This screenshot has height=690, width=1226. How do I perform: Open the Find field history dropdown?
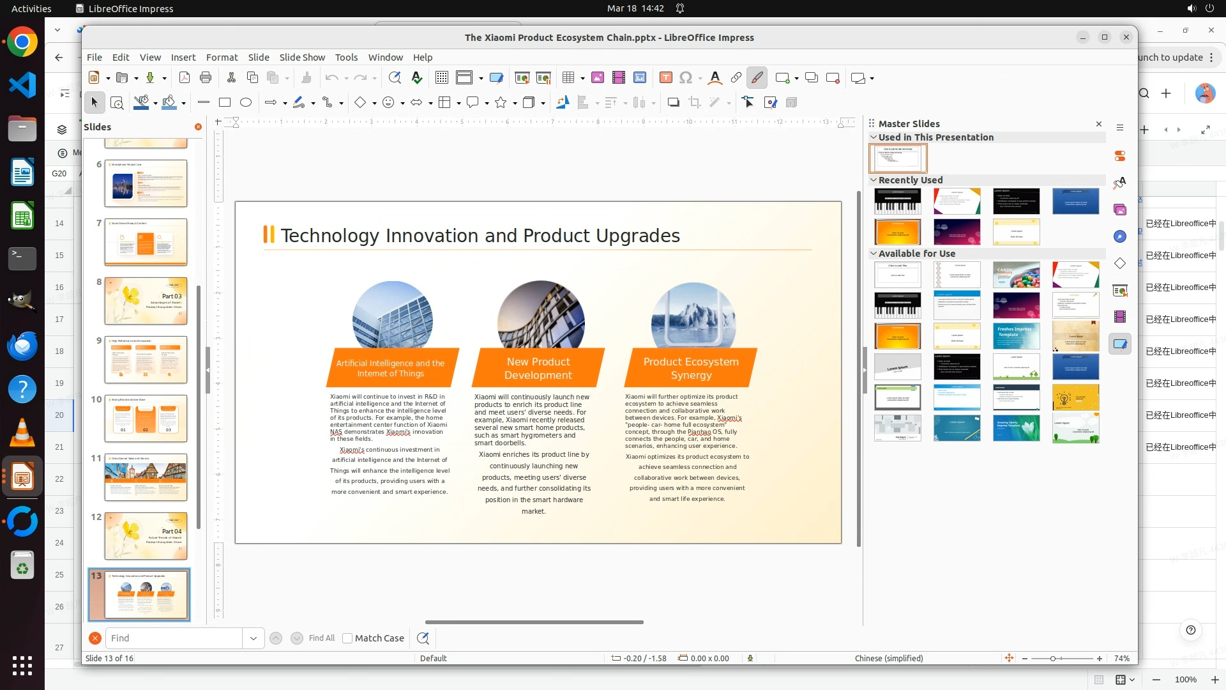pos(254,638)
